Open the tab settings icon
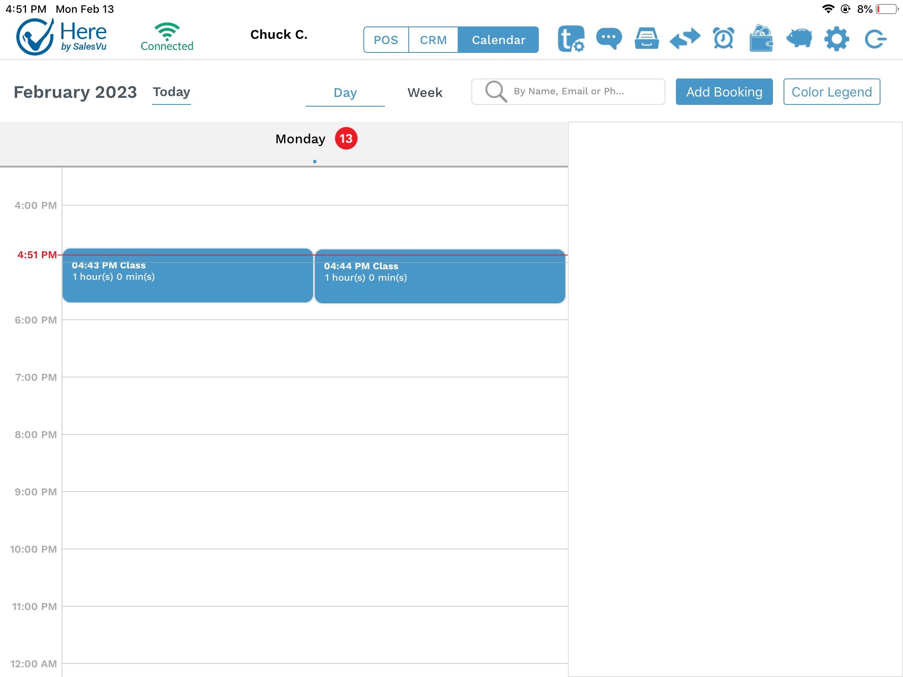This screenshot has height=677, width=903. tap(571, 39)
